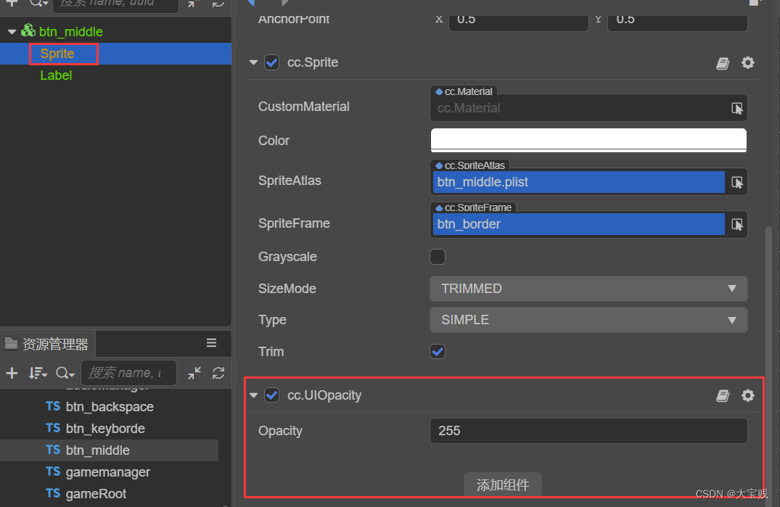Screen dimensions: 780x507
Task: Open cc.Sprite component settings gear
Action: click(748, 63)
